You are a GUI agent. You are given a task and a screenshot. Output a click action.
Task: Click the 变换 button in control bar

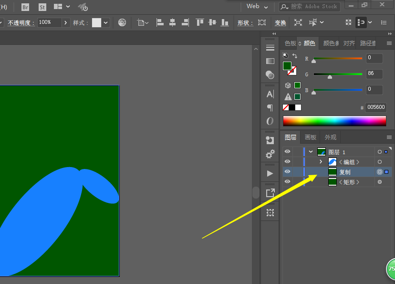click(281, 22)
